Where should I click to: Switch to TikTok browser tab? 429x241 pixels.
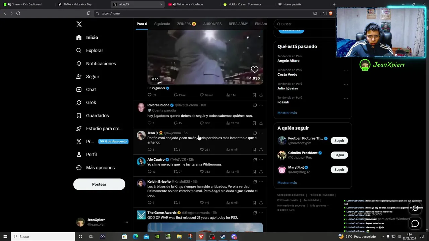click(82, 4)
